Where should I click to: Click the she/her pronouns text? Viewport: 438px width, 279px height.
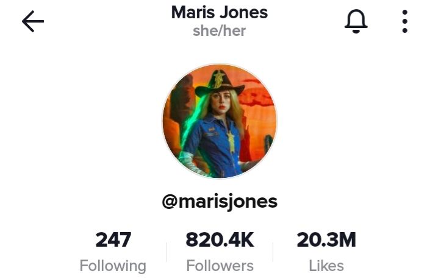pos(219,30)
